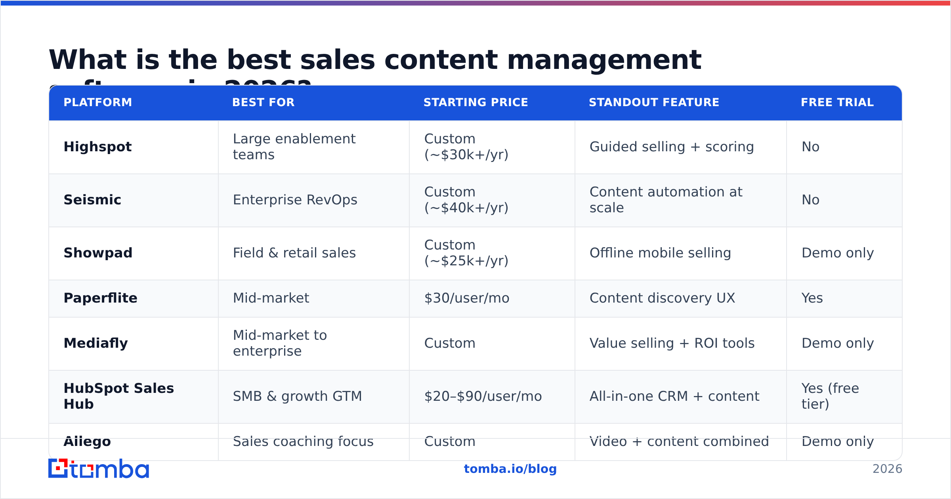Click 'Content automation at scale' cell
The image size is (951, 499).
[681, 200]
